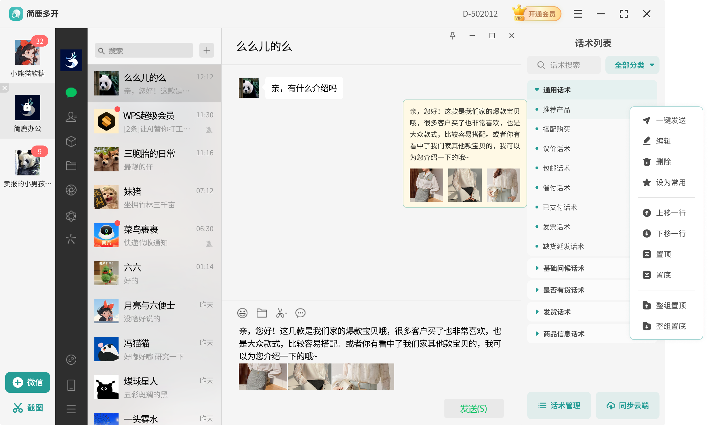Screen dimensions: 709x425
Task: Click the 话术管理 button
Action: [559, 405]
